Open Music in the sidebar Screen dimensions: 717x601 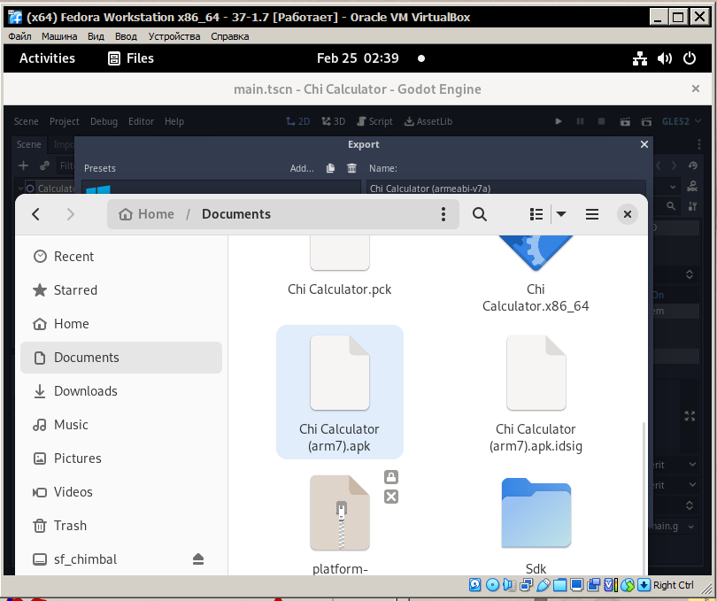121,425
